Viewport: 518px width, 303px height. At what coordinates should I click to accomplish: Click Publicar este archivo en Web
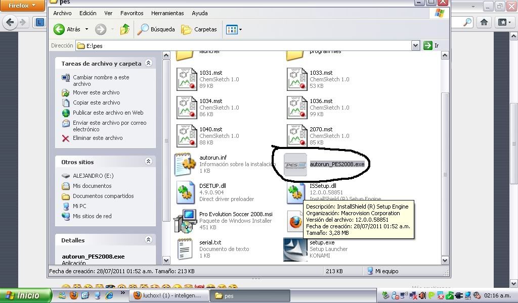coord(108,113)
